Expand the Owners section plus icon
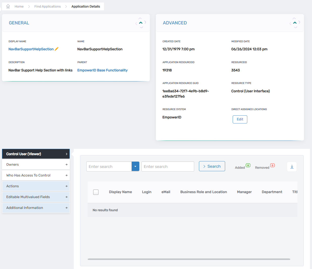Viewport: 312px width, 269px height. coord(66,165)
